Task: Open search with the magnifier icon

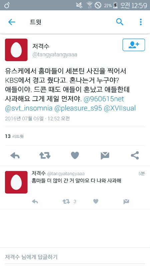Action: pyautogui.click(x=120, y=22)
